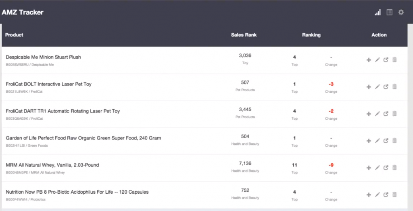Click plus icon for Despicable Me Minion row

369,60
